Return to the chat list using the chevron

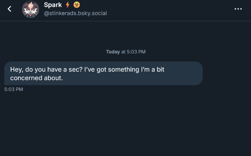tap(10, 9)
